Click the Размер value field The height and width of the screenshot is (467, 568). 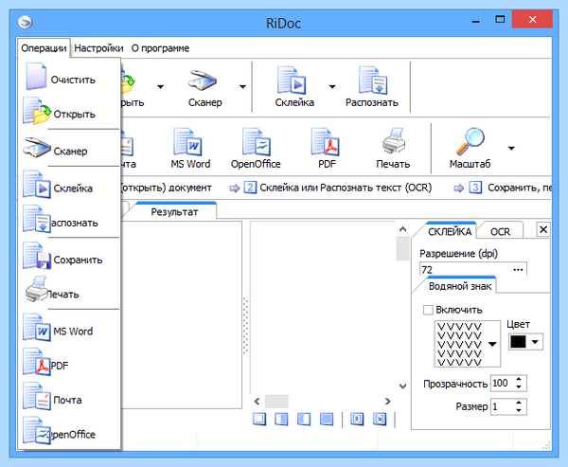point(502,406)
